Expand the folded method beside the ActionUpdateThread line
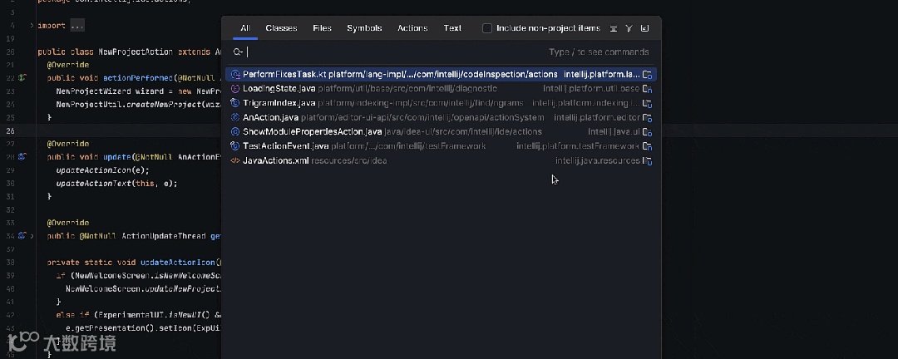898x359 pixels. 32,235
